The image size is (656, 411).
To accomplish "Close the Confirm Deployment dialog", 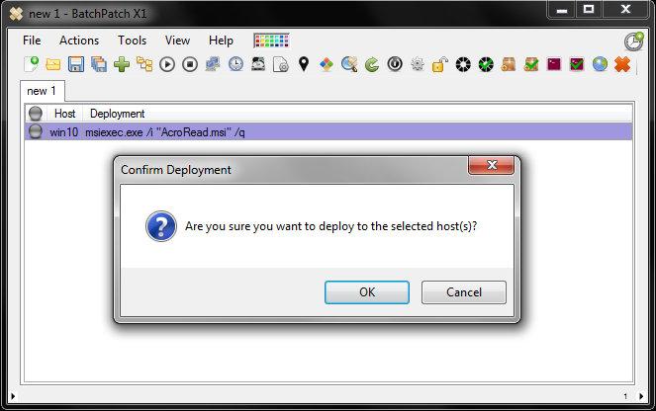I will 492,165.
